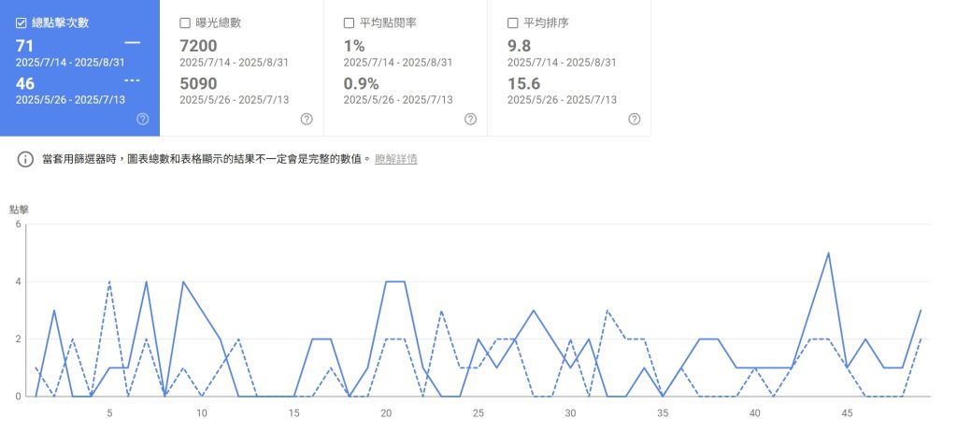Click the solid line legend beside 71

tap(132, 43)
